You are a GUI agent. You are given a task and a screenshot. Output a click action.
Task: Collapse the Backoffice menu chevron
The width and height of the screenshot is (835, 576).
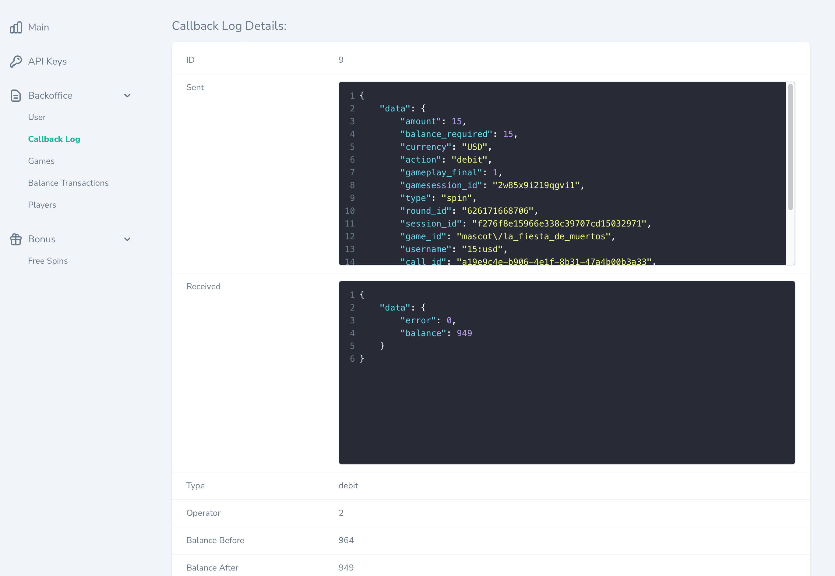coord(127,96)
